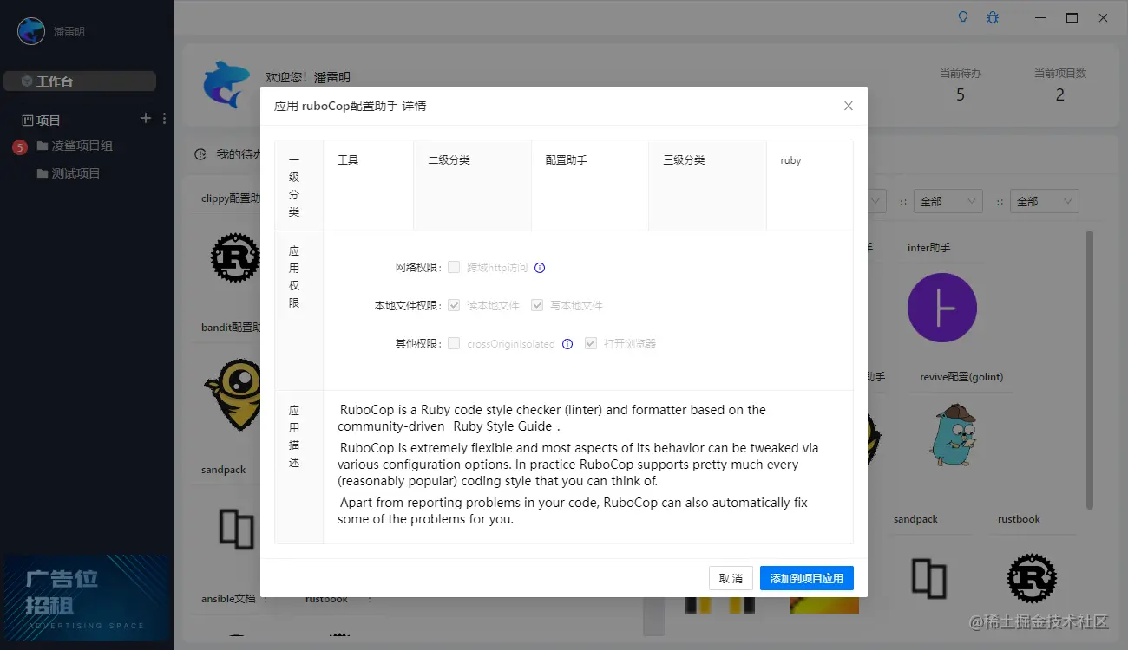The image size is (1128, 650).
Task: Click the dialog title 应用 ruboCop配置助手 详情
Action: [351, 106]
